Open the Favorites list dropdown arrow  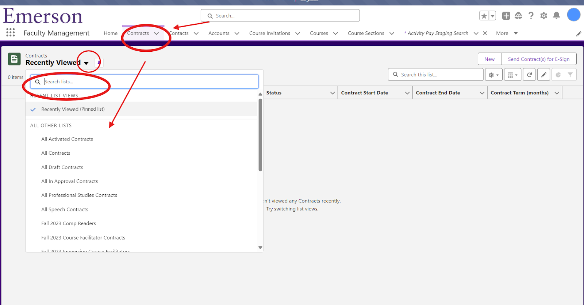coord(492,16)
